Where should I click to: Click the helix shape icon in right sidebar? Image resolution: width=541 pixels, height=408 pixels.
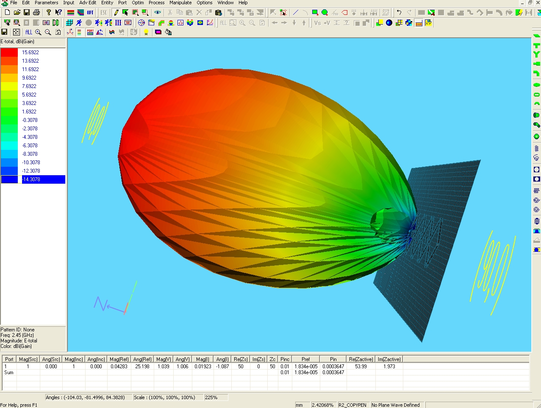point(536,148)
